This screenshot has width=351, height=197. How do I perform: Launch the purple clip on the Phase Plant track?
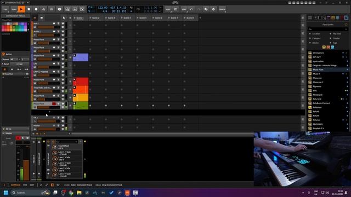[x=75, y=55]
